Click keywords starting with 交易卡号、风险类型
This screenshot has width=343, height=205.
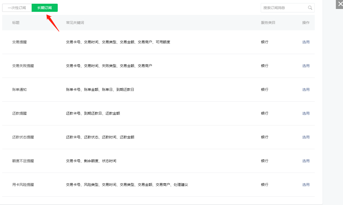(x=127, y=185)
